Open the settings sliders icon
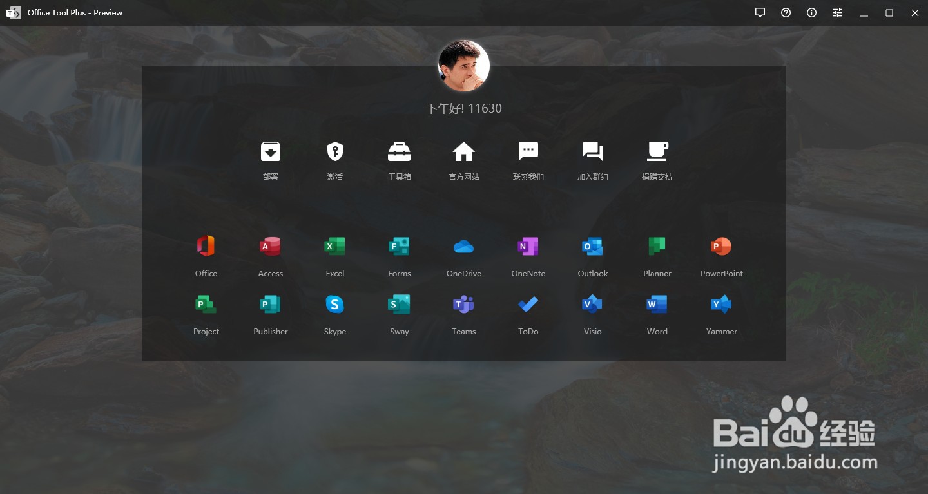 (838, 13)
